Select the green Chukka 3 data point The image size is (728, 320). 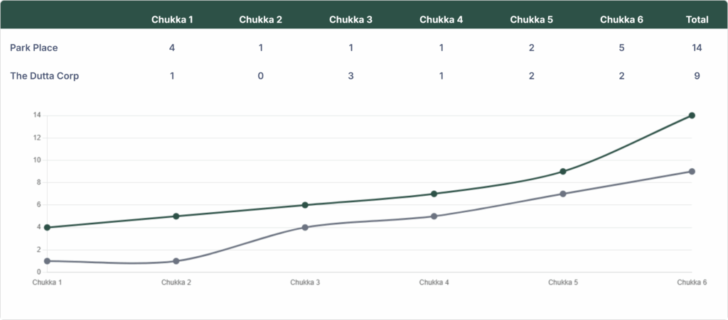click(305, 205)
